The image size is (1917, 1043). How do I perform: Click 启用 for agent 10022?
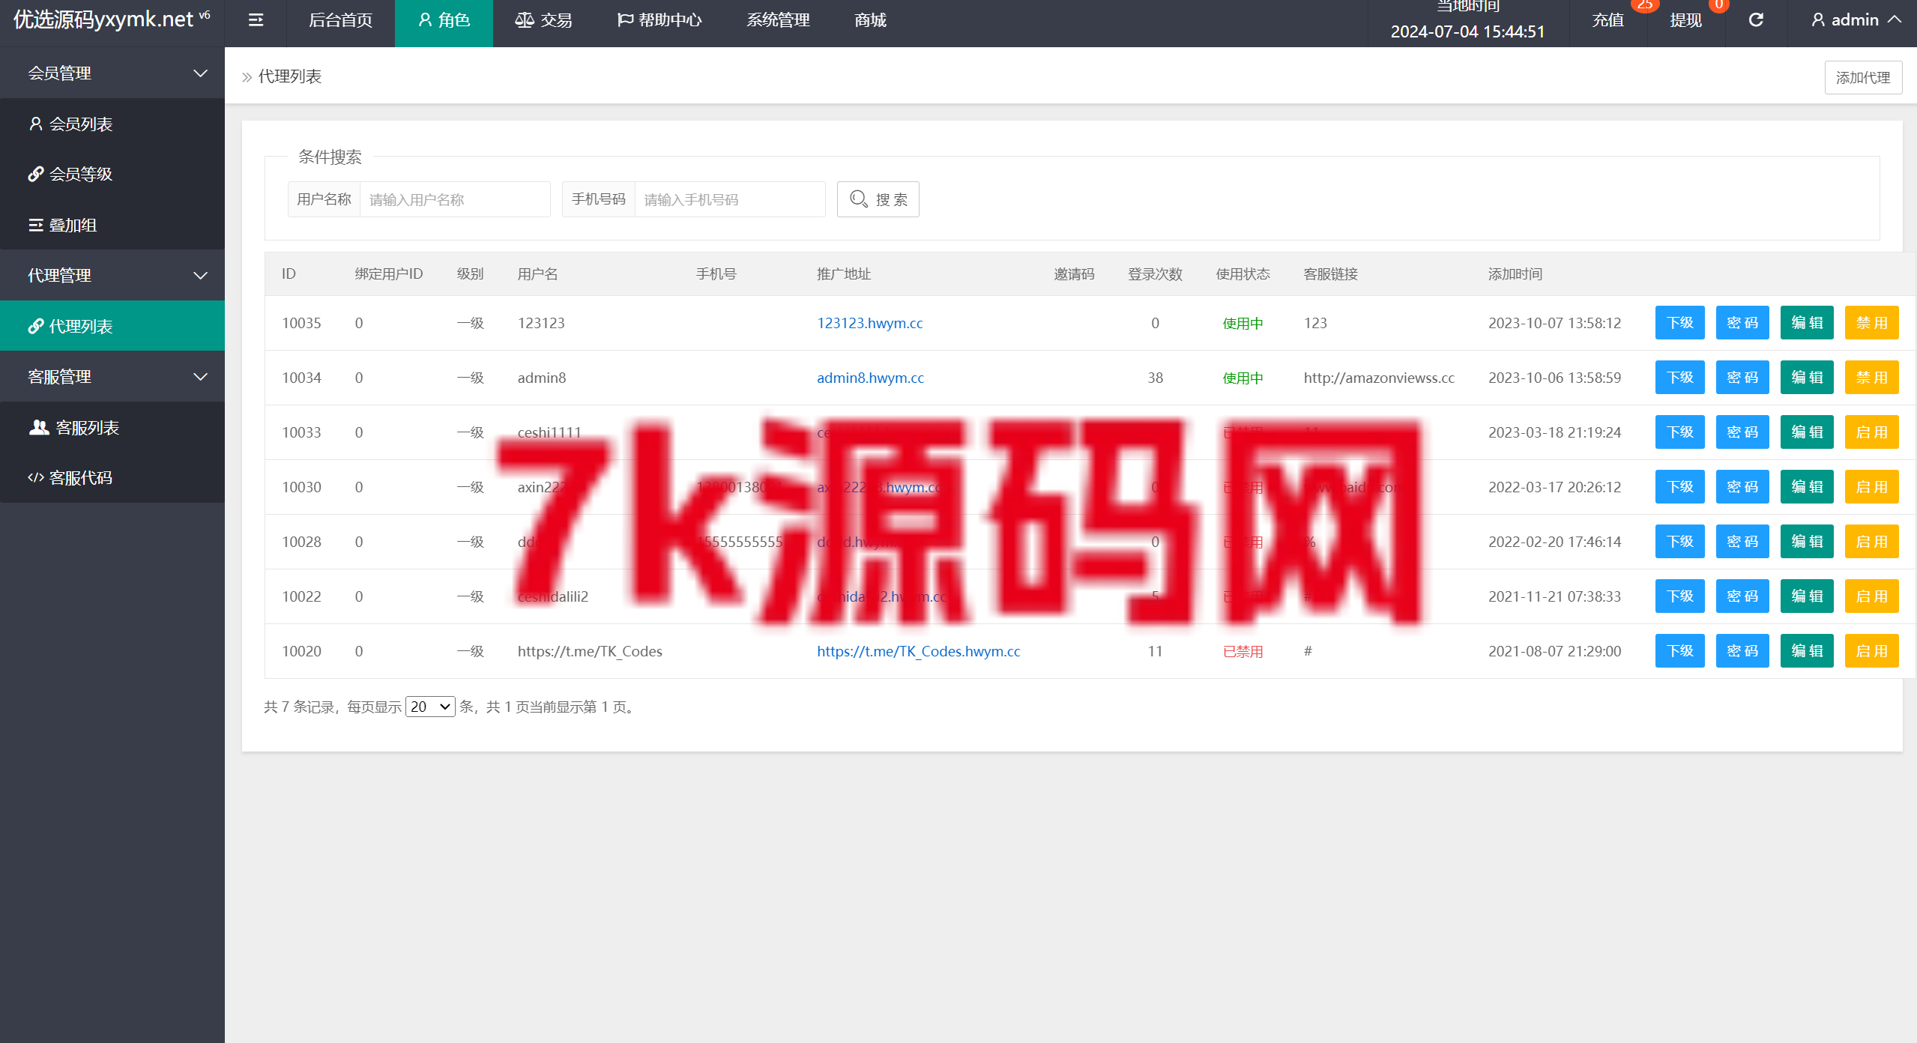click(1871, 596)
